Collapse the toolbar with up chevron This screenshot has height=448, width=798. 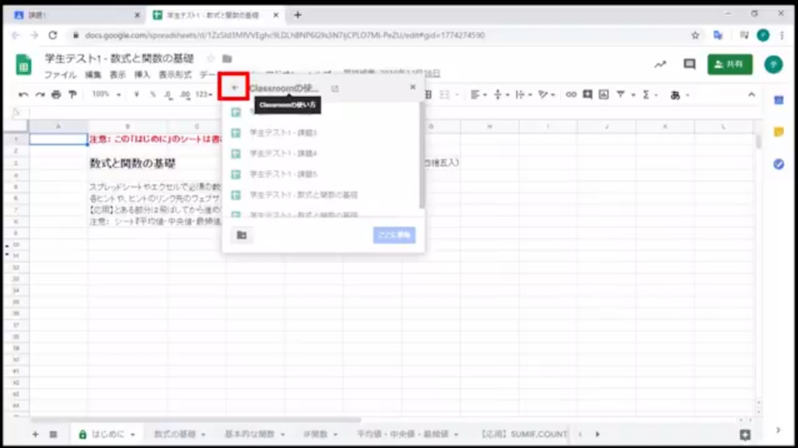pos(751,94)
